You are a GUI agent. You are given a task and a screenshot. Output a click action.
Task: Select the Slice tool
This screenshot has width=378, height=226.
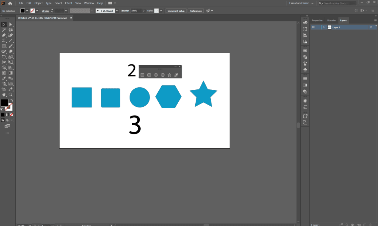point(11,89)
